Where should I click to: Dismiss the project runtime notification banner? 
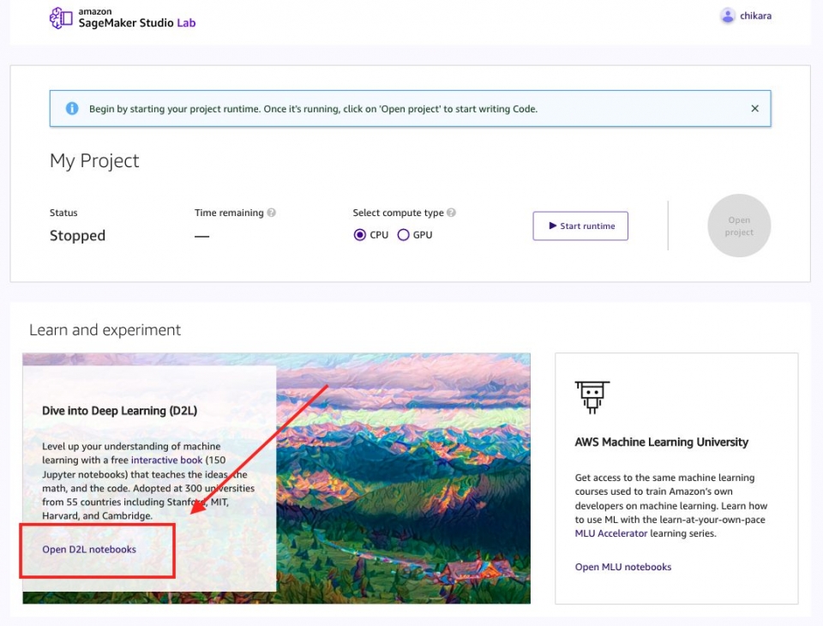click(754, 108)
